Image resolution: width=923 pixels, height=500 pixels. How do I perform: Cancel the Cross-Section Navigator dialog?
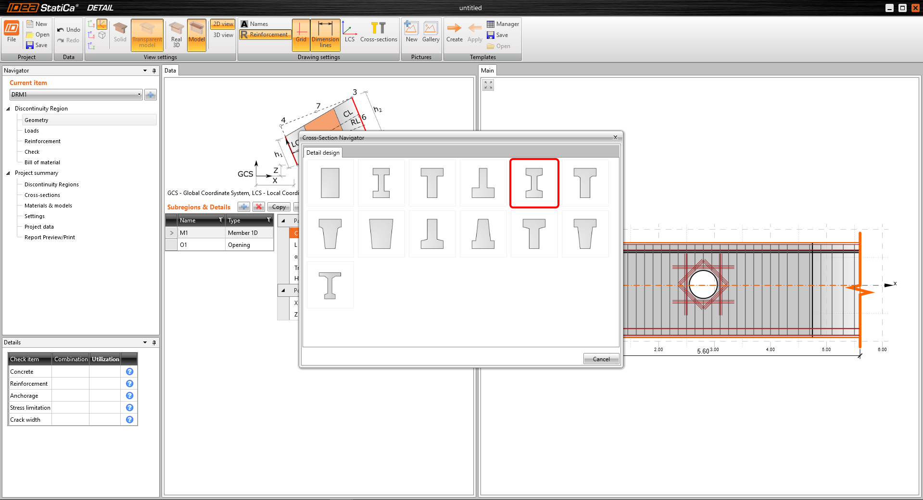click(601, 359)
